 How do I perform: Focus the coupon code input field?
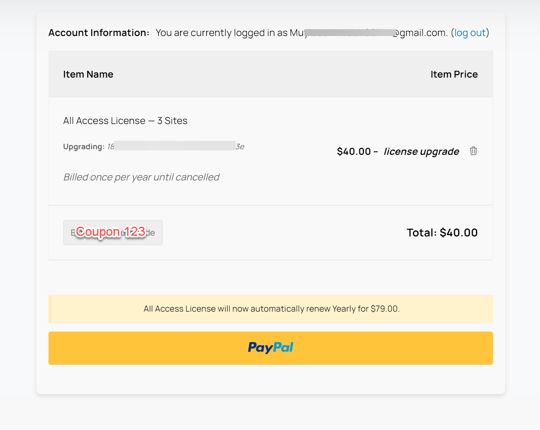pyautogui.click(x=113, y=232)
